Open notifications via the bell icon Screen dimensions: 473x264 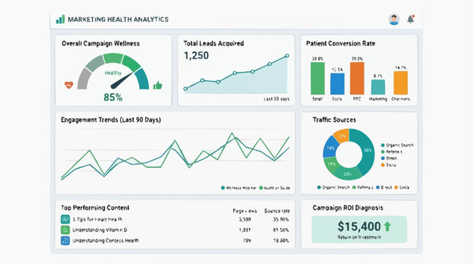411,19
